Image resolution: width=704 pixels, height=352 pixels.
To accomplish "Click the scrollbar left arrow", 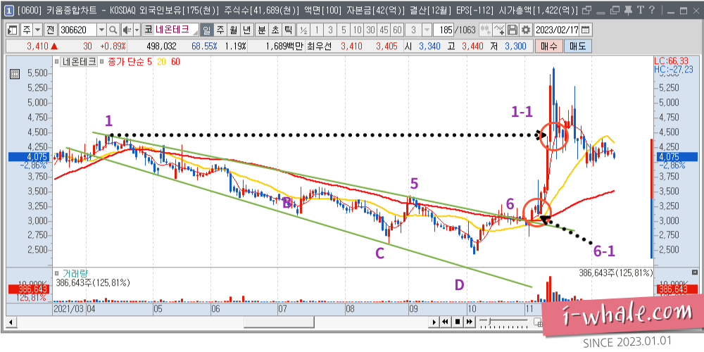I will pos(11,322).
